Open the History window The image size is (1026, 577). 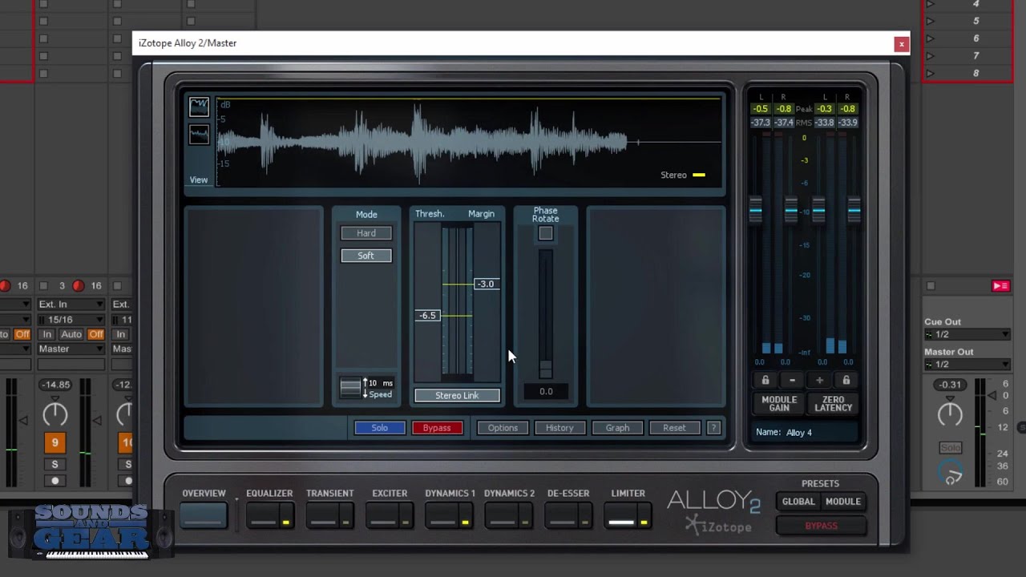click(x=559, y=428)
